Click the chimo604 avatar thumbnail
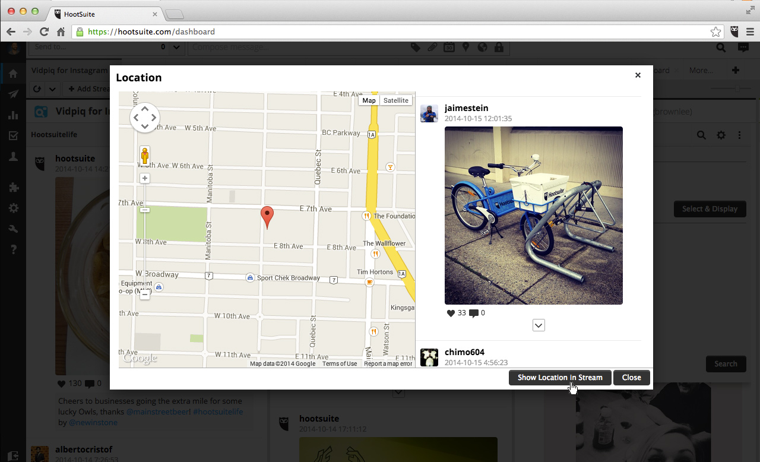Screen dimensions: 760x462 429,357
